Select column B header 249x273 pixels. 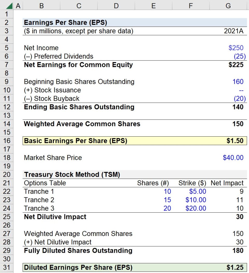click(41, 5)
